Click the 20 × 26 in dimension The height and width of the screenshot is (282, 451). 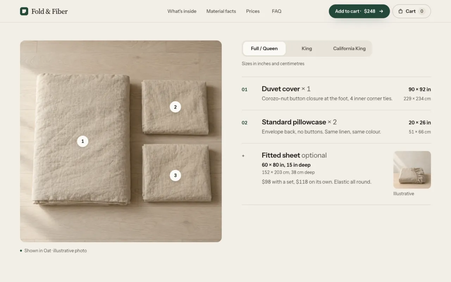click(420, 123)
